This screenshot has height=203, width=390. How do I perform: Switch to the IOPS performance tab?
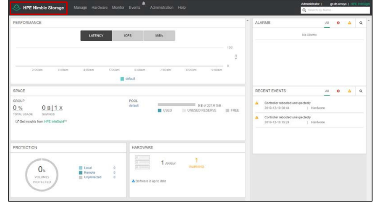[x=128, y=36]
